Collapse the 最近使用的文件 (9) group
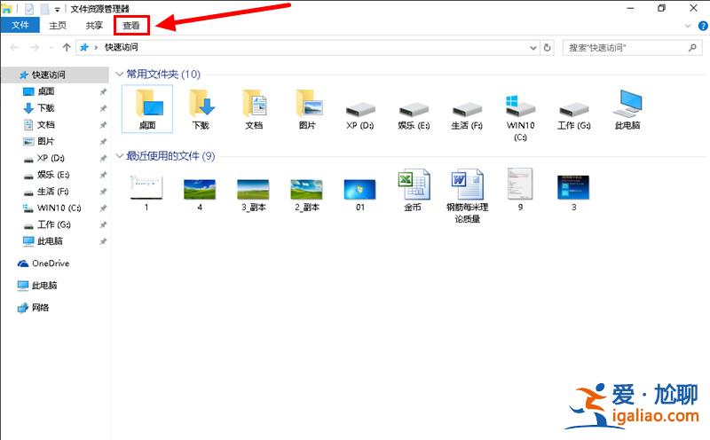 120,156
